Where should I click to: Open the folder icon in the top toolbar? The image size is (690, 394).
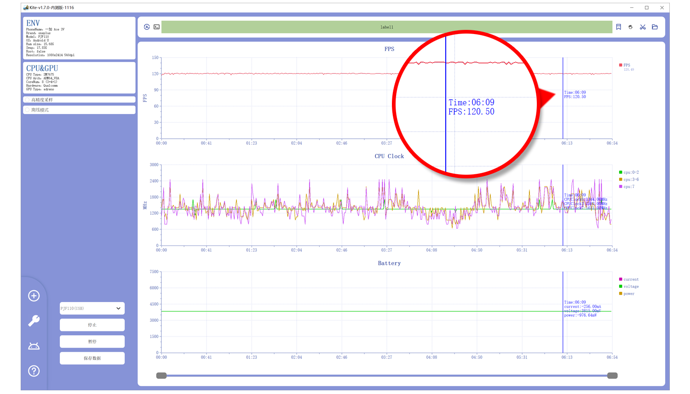pyautogui.click(x=655, y=27)
